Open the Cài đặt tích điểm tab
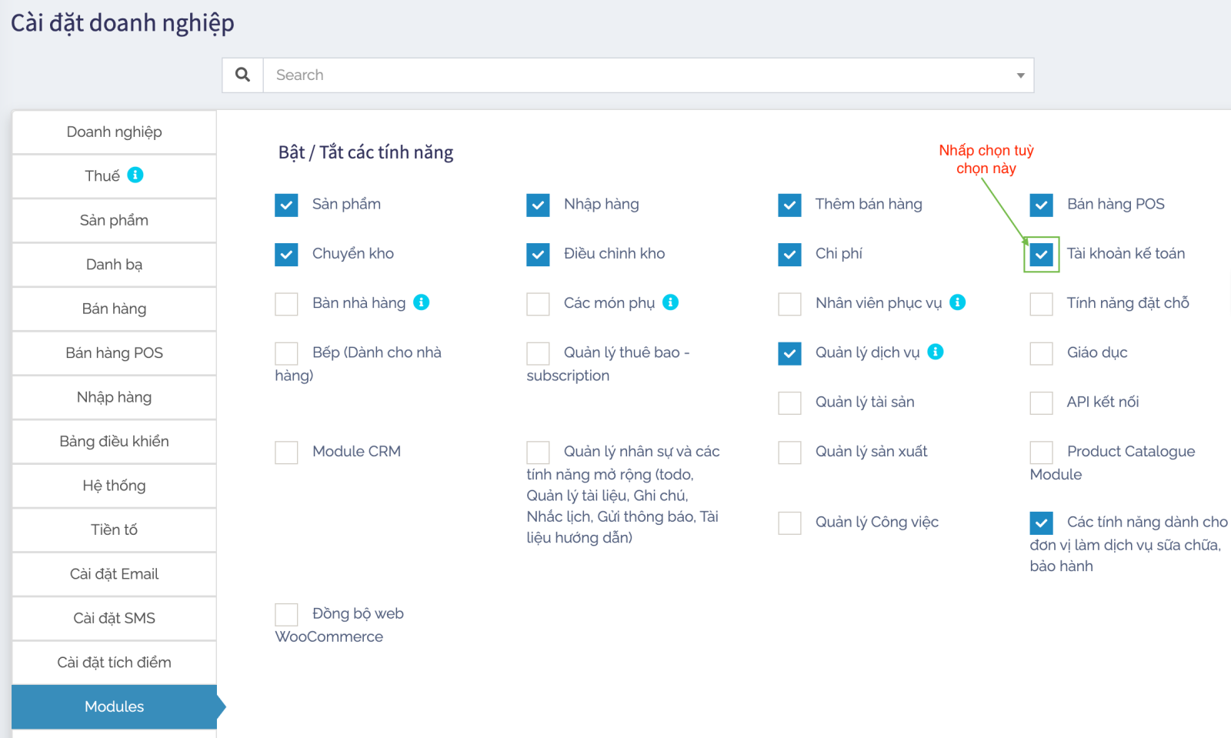Screen dimensions: 1231x738 (114, 663)
